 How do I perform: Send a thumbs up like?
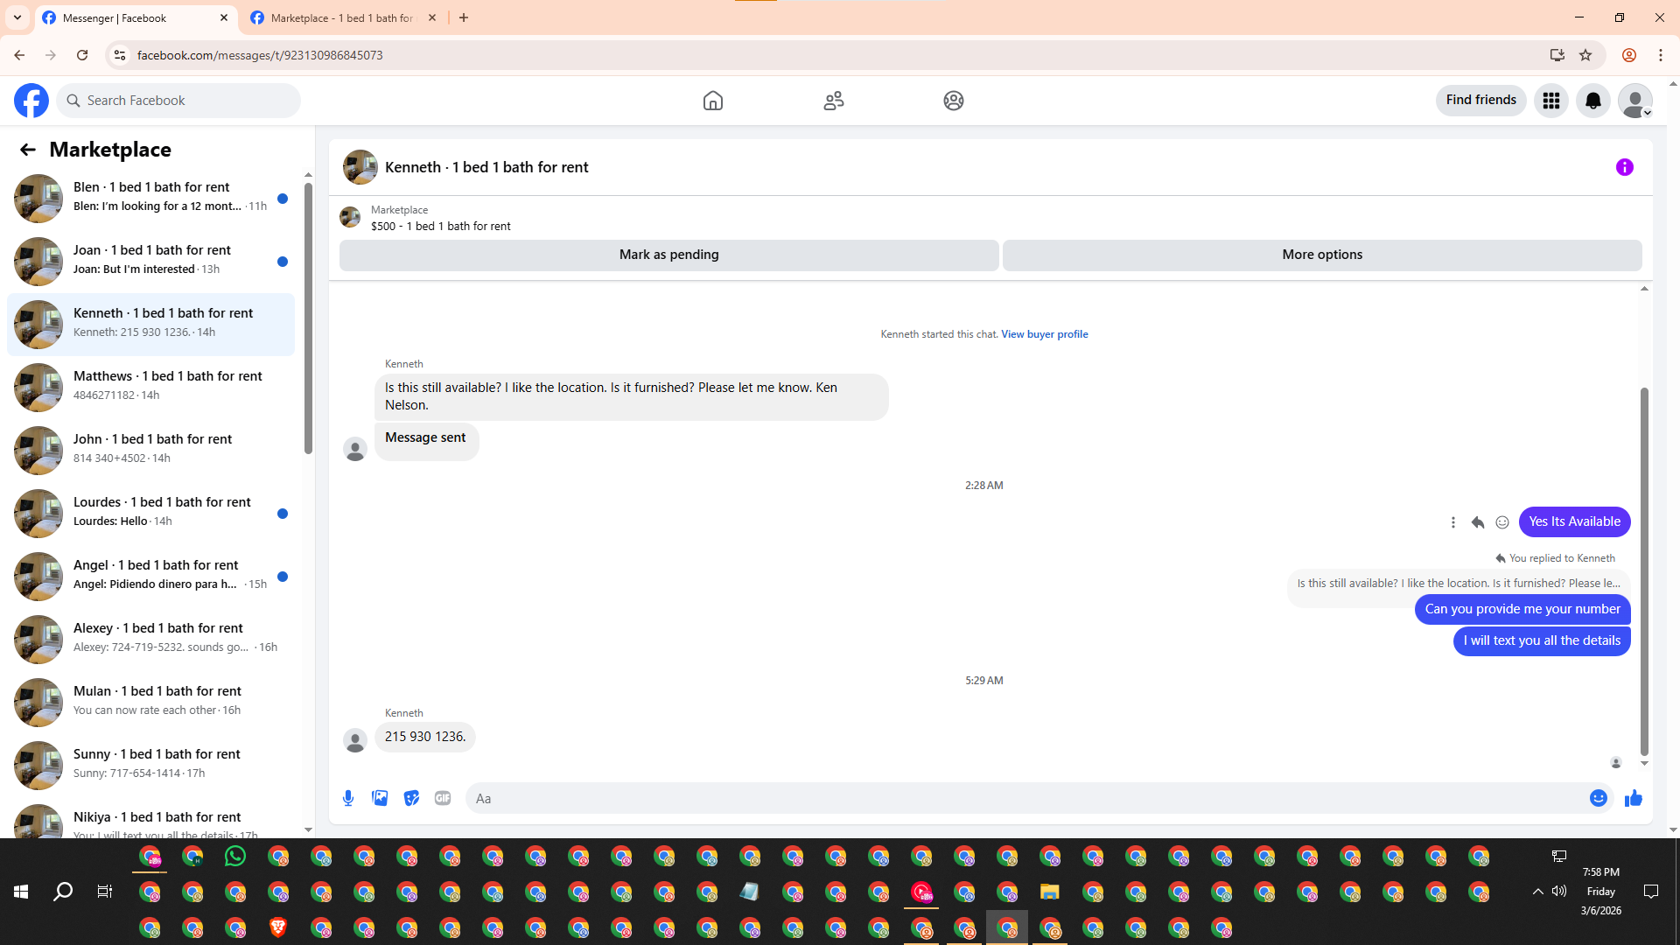tap(1633, 798)
